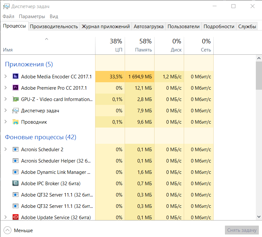The height and width of the screenshot is (237, 262).
Task: Switch to the Журнал приложений tab
Action: (x=106, y=27)
